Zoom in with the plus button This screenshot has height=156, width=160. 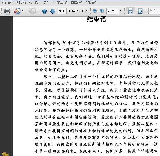(102, 11)
